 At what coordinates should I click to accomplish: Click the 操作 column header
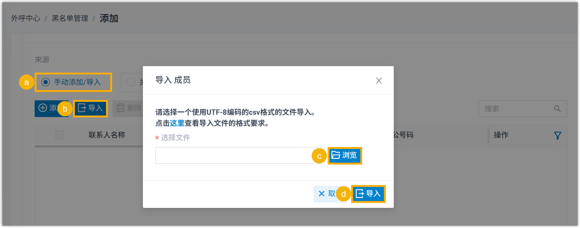point(501,135)
